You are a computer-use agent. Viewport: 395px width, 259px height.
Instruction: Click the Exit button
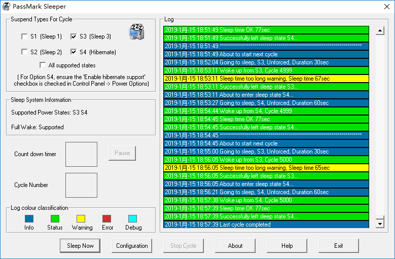coord(339,246)
